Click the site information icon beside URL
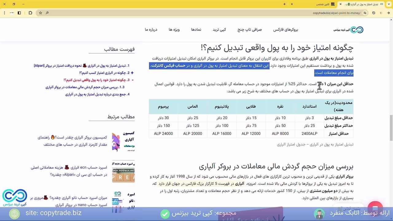This screenshot has width=393, height=221. pos(365,13)
